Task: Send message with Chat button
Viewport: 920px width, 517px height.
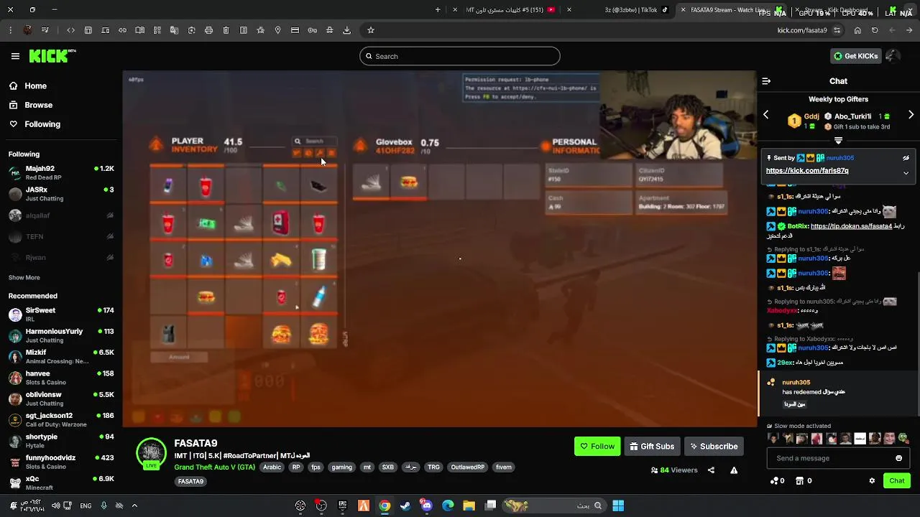Action: pos(897,480)
